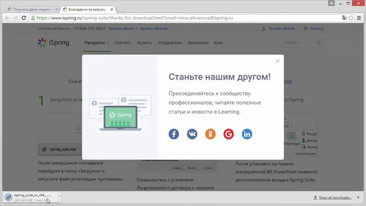The height and width of the screenshot is (206, 366).
Task: Click the green padlock security icon
Action: (x=33, y=18)
